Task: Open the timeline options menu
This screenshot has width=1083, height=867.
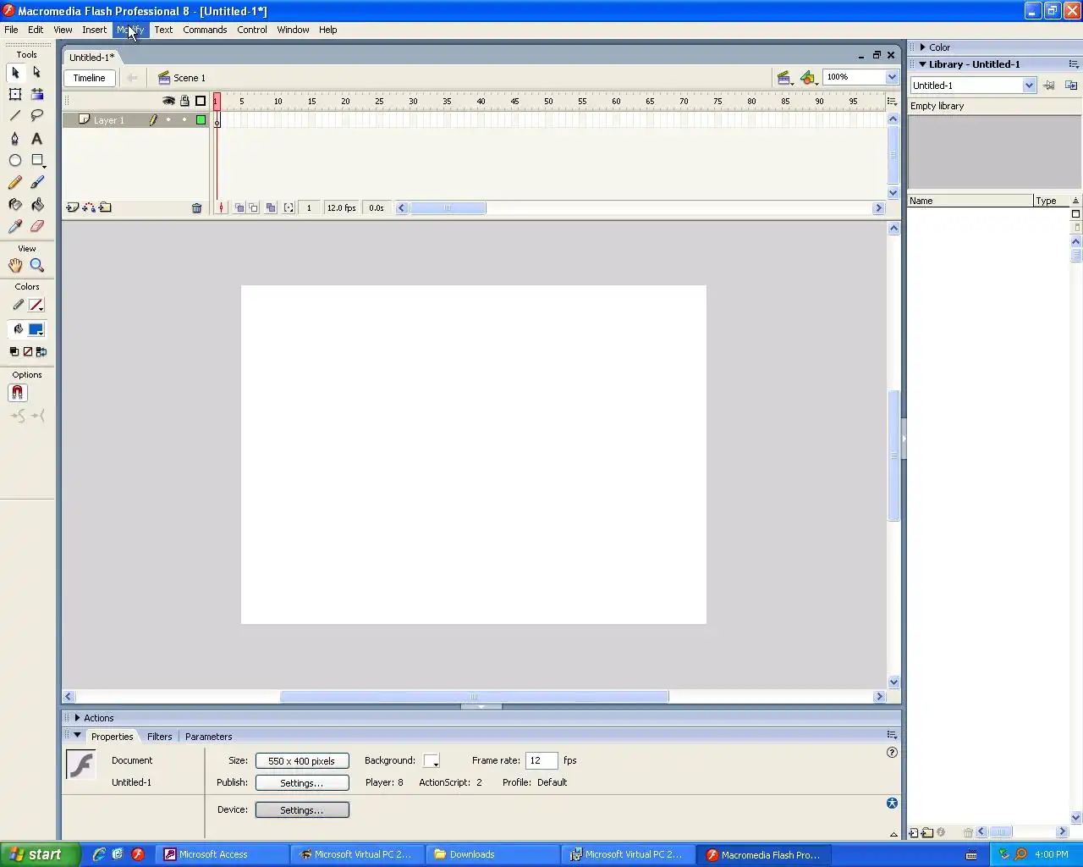Action: click(892, 101)
